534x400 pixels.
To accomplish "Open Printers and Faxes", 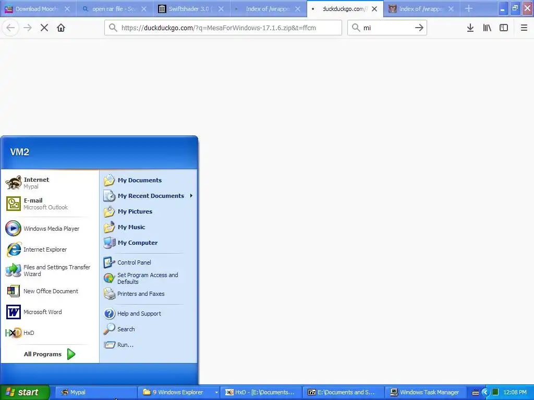I will point(149,294).
